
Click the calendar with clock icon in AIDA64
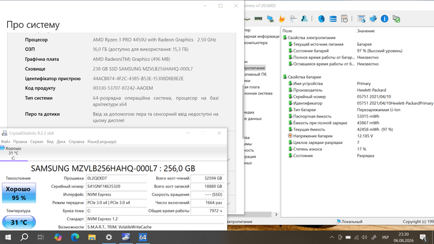click(344, 19)
